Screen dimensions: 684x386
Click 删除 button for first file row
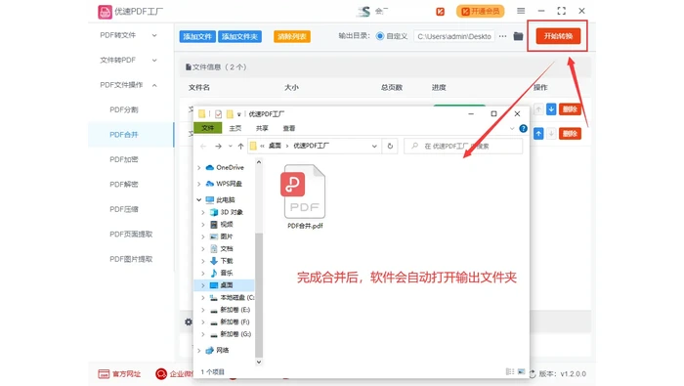pyautogui.click(x=570, y=109)
